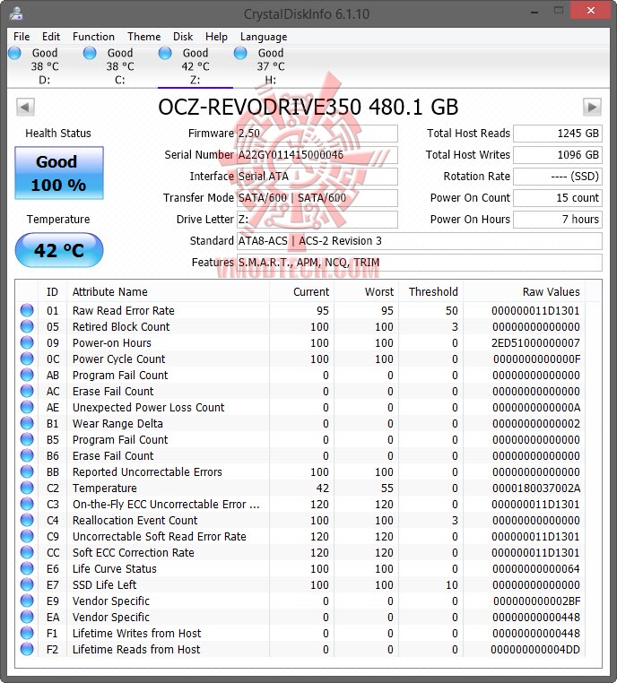Click the Worst column header
Screen dimensions: 617x683
tap(366, 291)
